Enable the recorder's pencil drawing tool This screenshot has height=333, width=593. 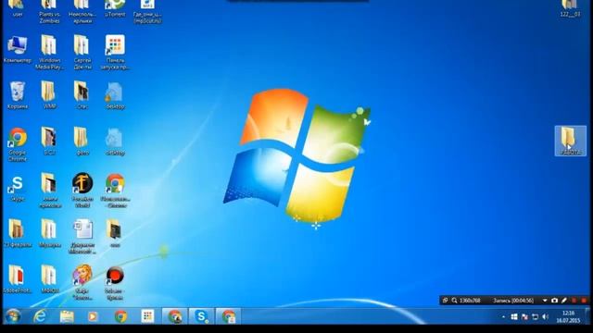[564, 301]
